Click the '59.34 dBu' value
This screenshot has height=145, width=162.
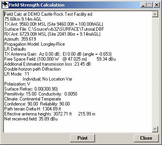click(x=106, y=59)
